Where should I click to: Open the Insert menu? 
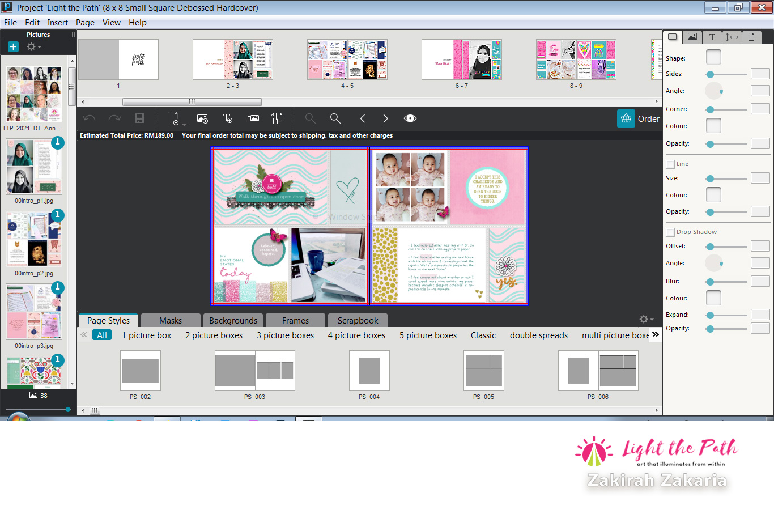pyautogui.click(x=58, y=23)
